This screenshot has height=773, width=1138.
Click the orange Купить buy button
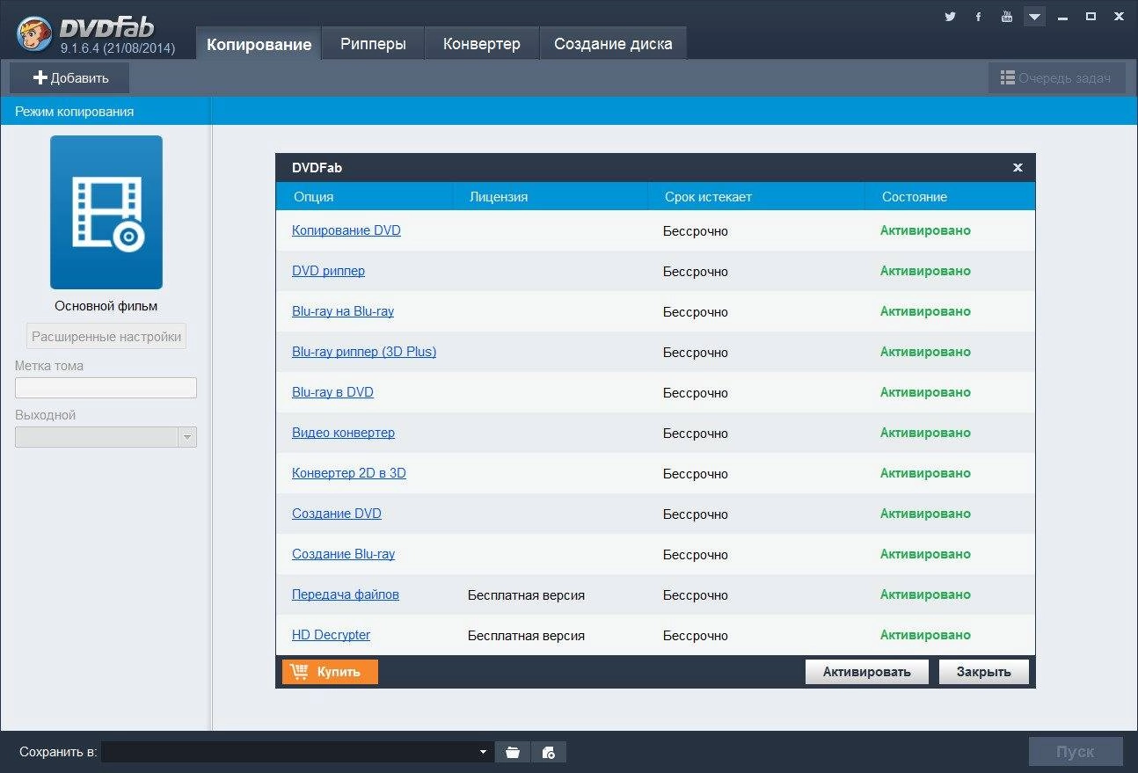point(330,672)
